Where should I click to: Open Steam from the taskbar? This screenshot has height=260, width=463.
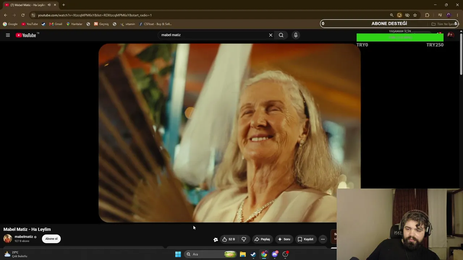click(x=253, y=254)
